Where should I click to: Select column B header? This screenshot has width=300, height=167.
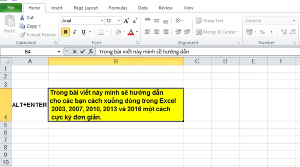[116, 61]
